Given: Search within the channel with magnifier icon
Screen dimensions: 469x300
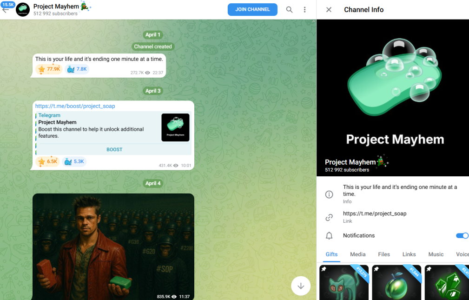Looking at the screenshot, I should pos(289,10).
